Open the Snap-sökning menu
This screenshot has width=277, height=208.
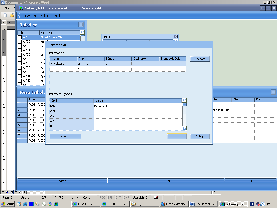point(42,16)
